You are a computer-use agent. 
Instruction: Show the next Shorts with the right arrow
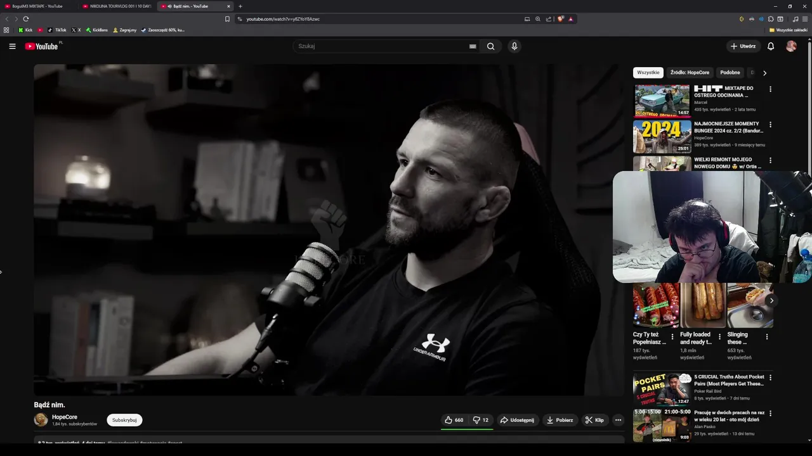coord(771,301)
